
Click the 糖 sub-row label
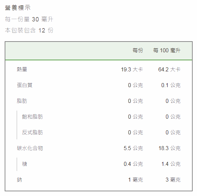click(25, 164)
